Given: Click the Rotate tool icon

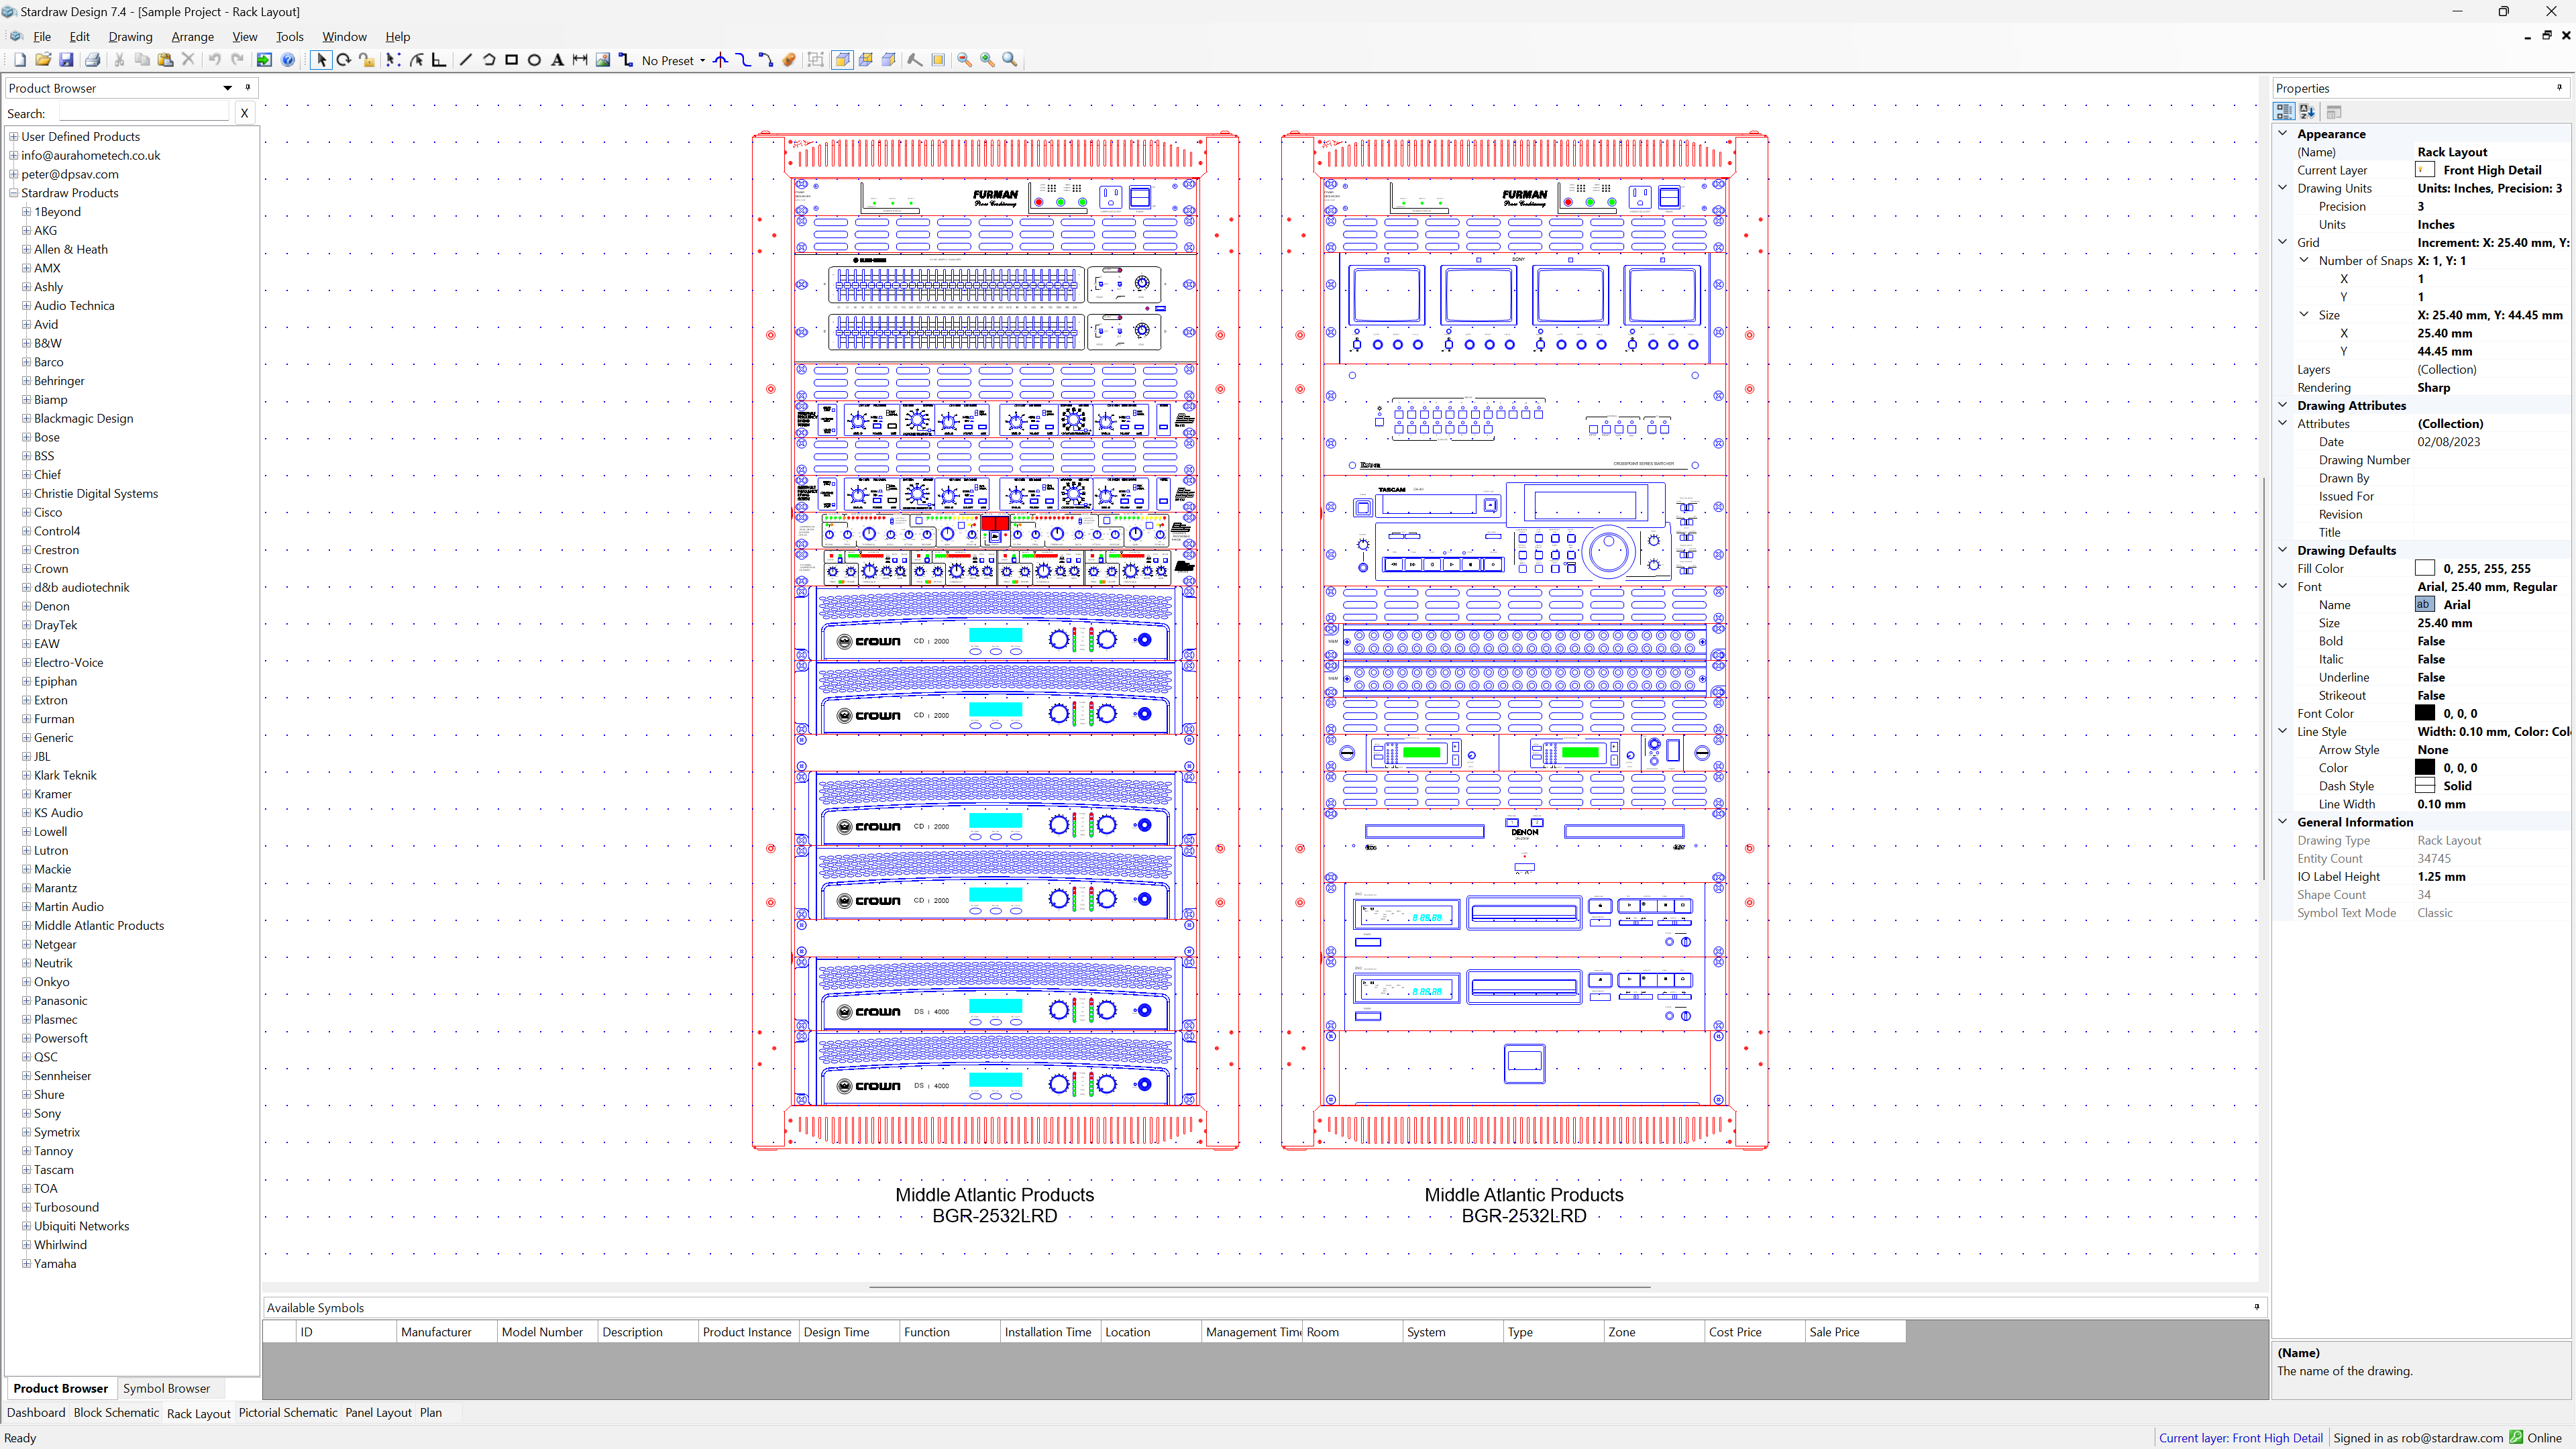Looking at the screenshot, I should pyautogui.click(x=343, y=60).
